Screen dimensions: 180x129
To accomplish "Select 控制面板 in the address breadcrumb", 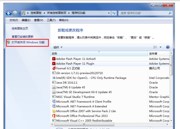I will tap(36, 13).
